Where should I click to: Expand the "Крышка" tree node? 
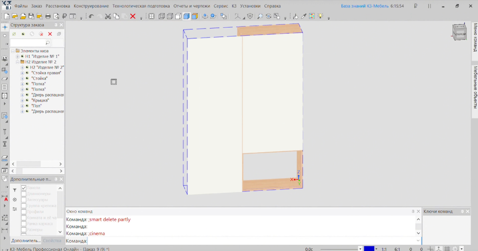[x=22, y=100]
